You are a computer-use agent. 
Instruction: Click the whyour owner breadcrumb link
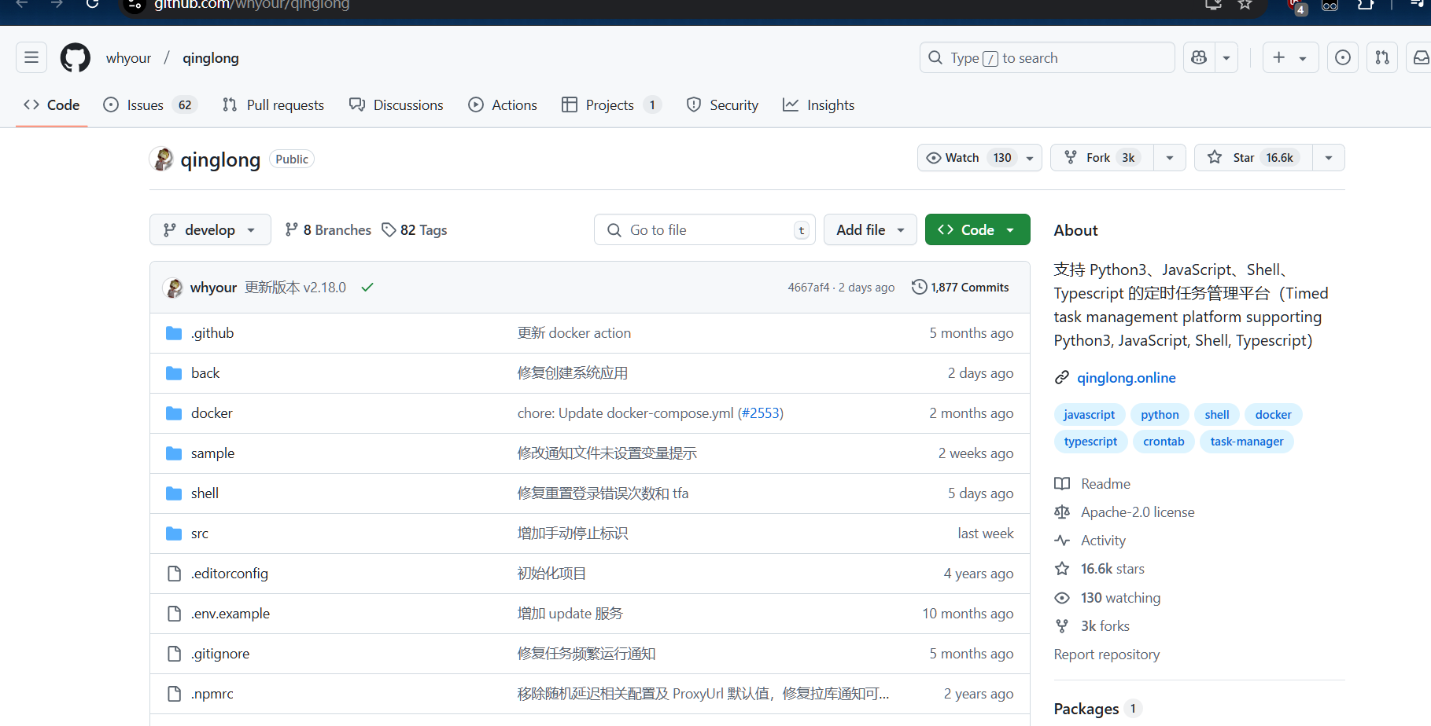point(128,58)
